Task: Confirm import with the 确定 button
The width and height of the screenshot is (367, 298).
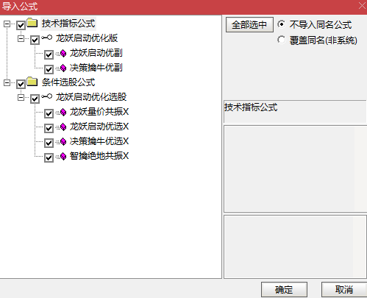Action: tap(284, 290)
